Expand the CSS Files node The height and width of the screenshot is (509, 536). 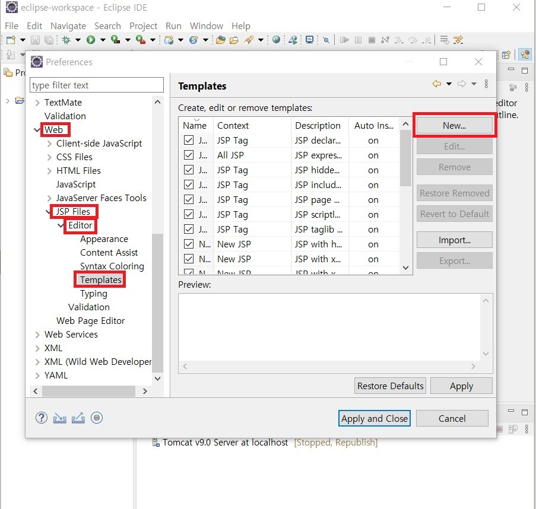49,157
